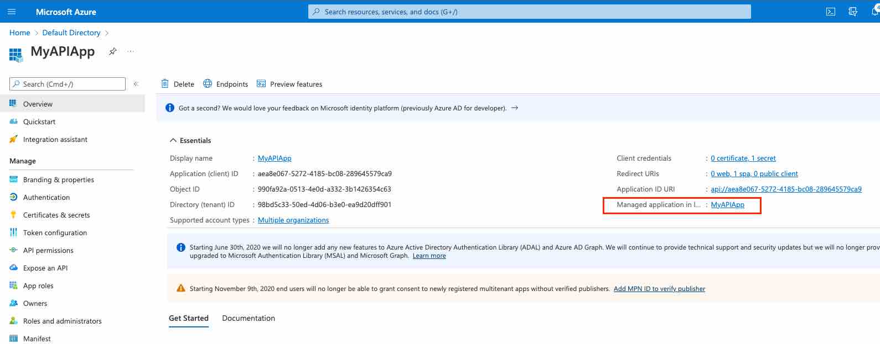This screenshot has width=880, height=344.
Task: Click Add MPN ID to verify publisher
Action: (x=660, y=288)
